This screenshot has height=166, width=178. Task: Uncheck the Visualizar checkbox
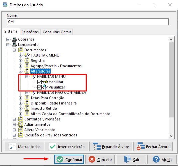coord(40,87)
